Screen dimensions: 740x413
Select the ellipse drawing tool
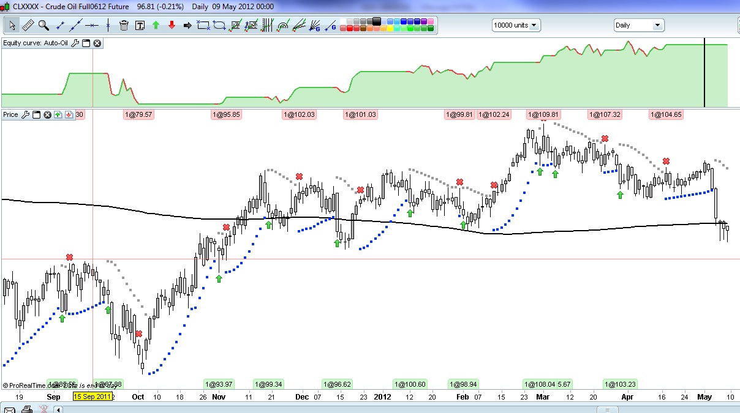219,25
